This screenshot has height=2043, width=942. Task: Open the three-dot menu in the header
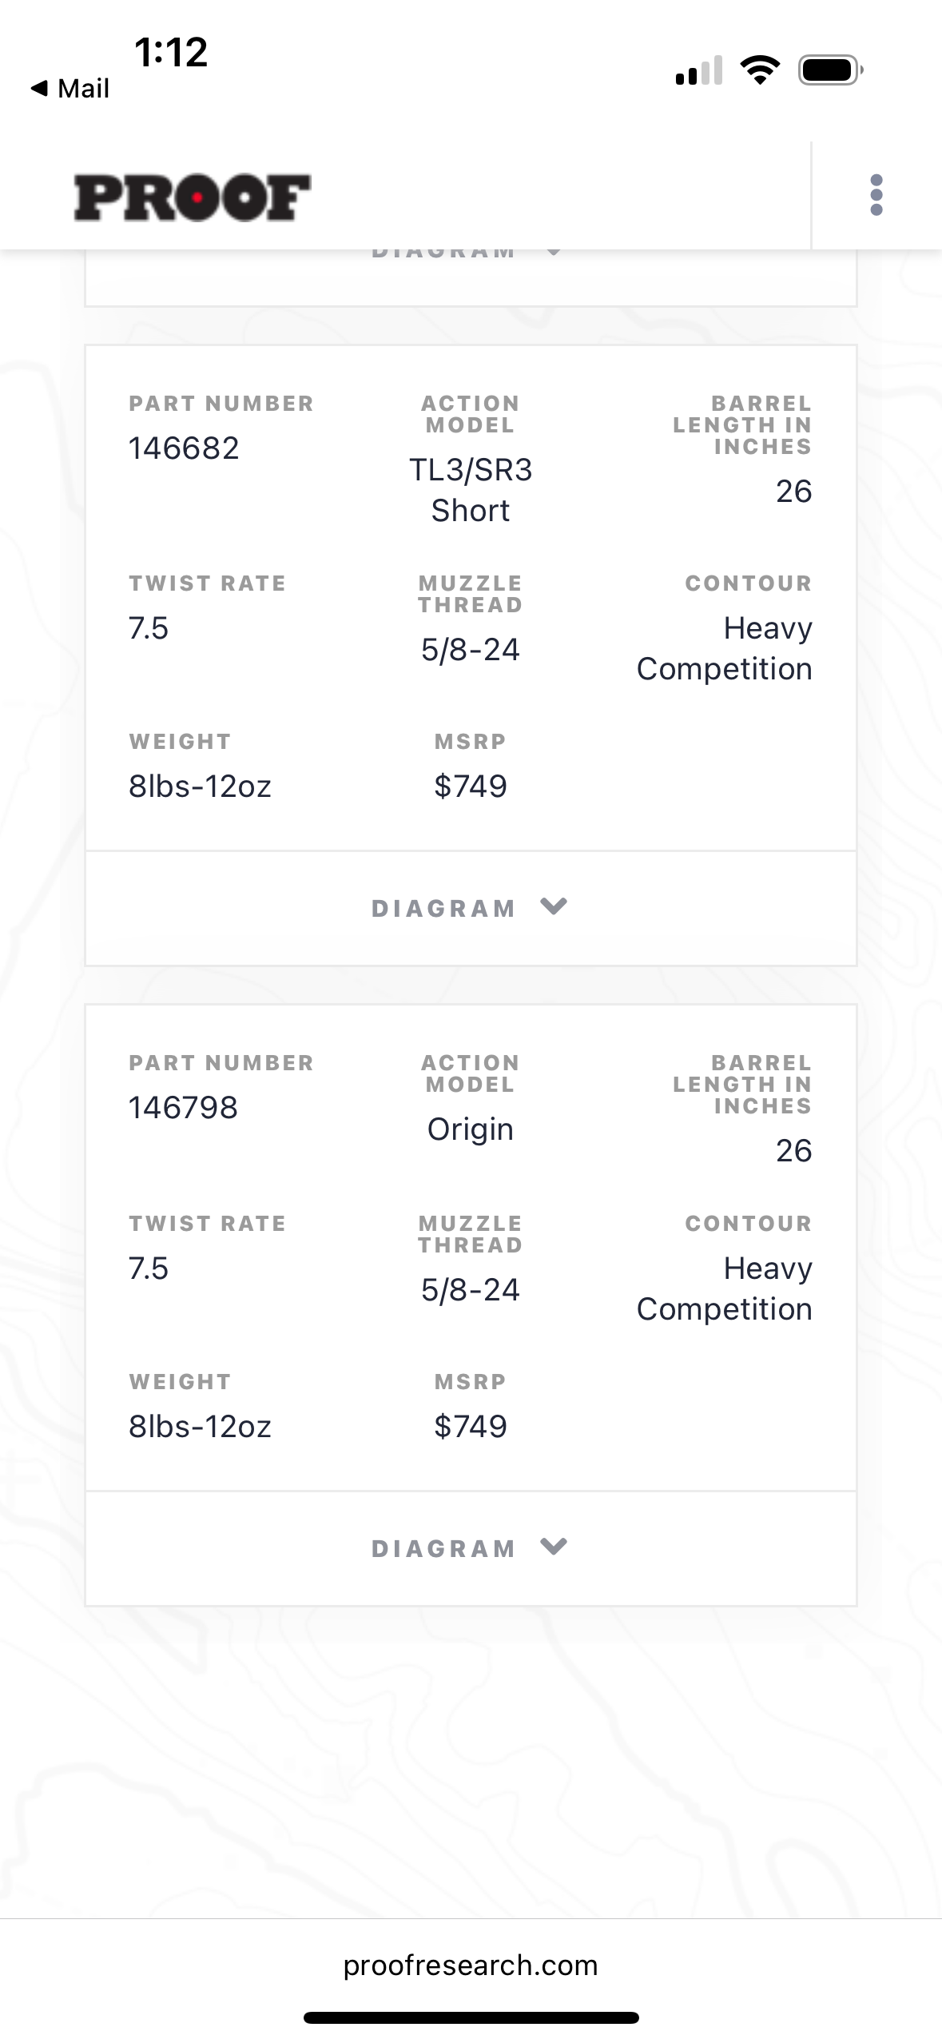click(876, 195)
